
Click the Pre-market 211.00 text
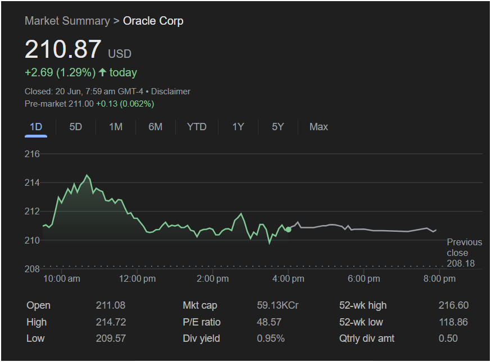[59, 104]
